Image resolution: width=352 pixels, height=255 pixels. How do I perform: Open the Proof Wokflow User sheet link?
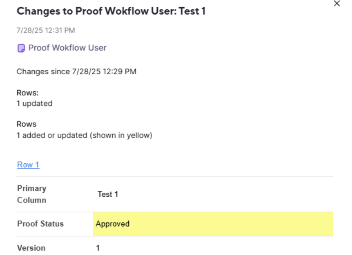pos(67,48)
